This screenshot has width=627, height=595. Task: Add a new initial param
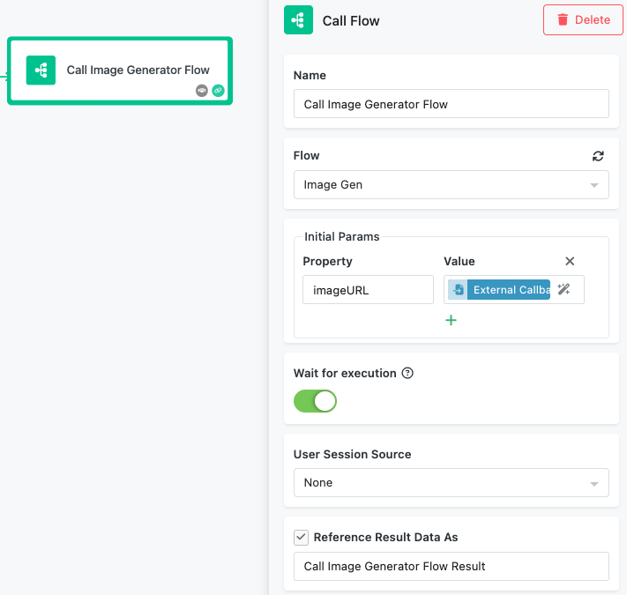point(451,320)
